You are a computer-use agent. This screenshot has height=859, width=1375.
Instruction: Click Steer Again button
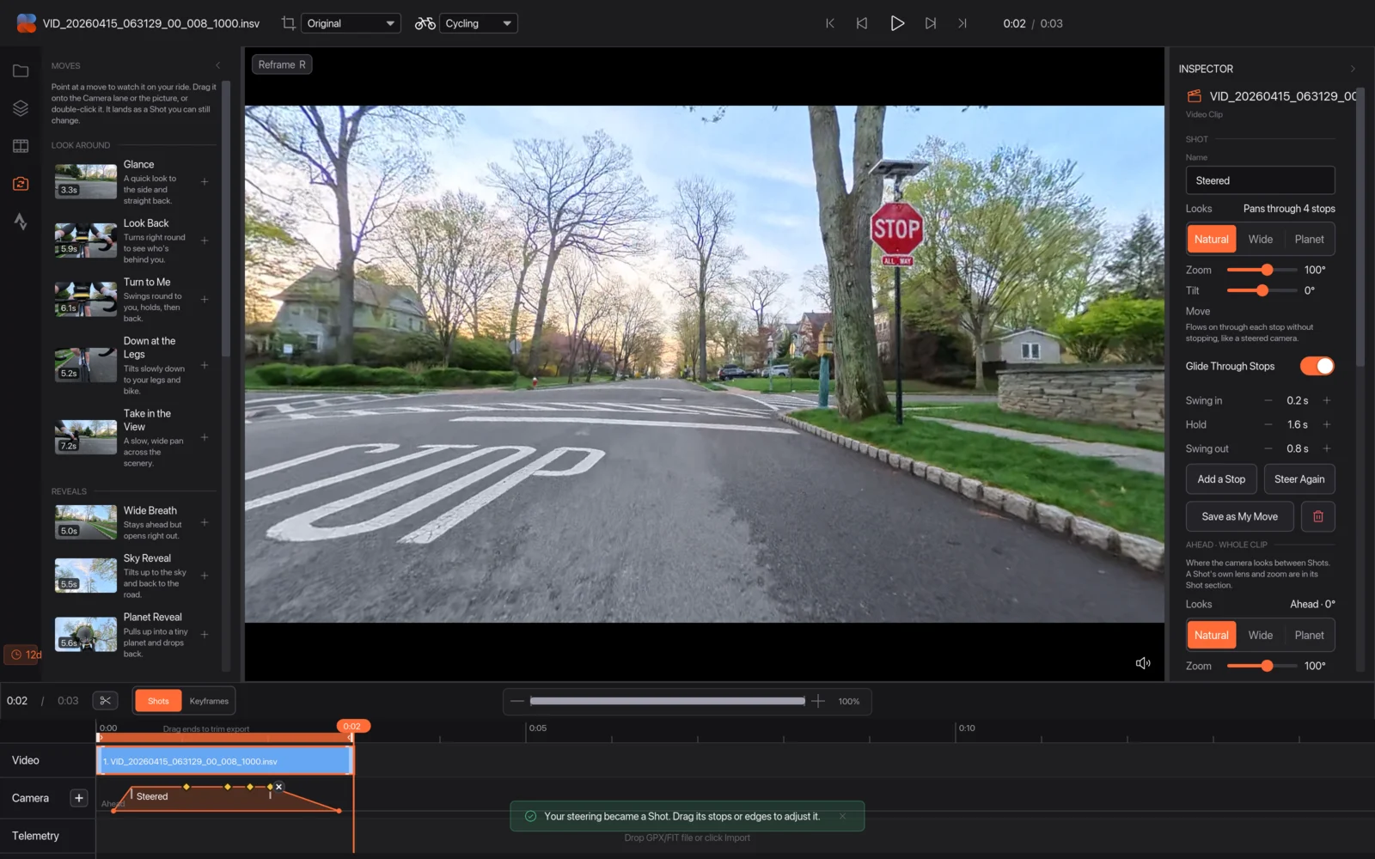pyautogui.click(x=1299, y=479)
